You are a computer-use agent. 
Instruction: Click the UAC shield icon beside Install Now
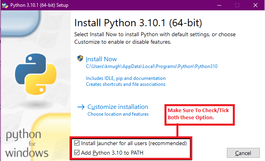(80, 58)
